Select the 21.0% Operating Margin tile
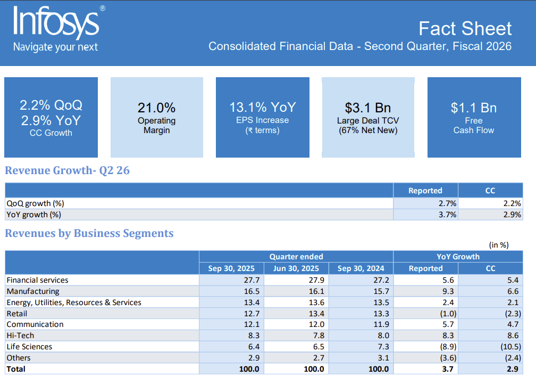The width and height of the screenshot is (536, 377). tap(156, 117)
